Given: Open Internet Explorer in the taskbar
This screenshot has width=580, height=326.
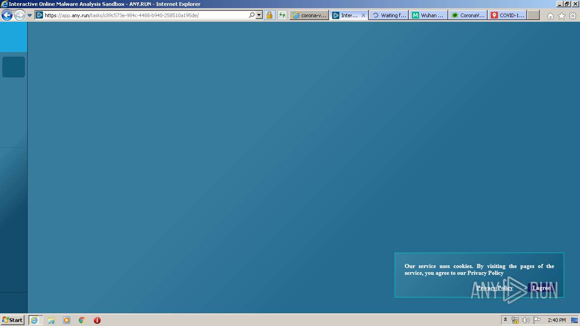Looking at the screenshot, I should click(x=34, y=320).
